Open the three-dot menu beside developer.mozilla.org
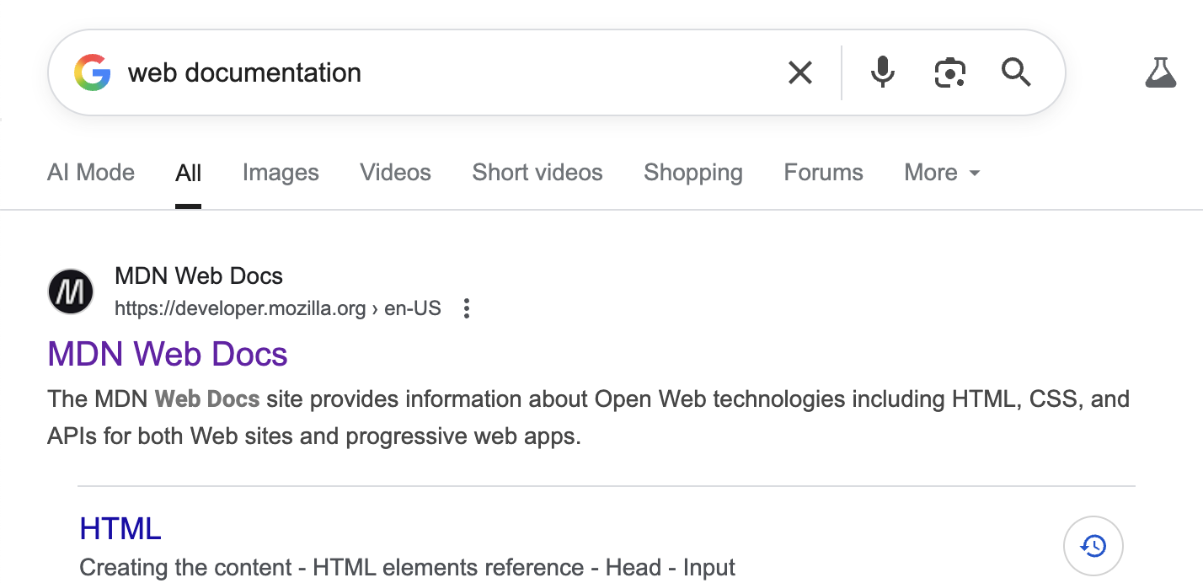 (x=467, y=308)
